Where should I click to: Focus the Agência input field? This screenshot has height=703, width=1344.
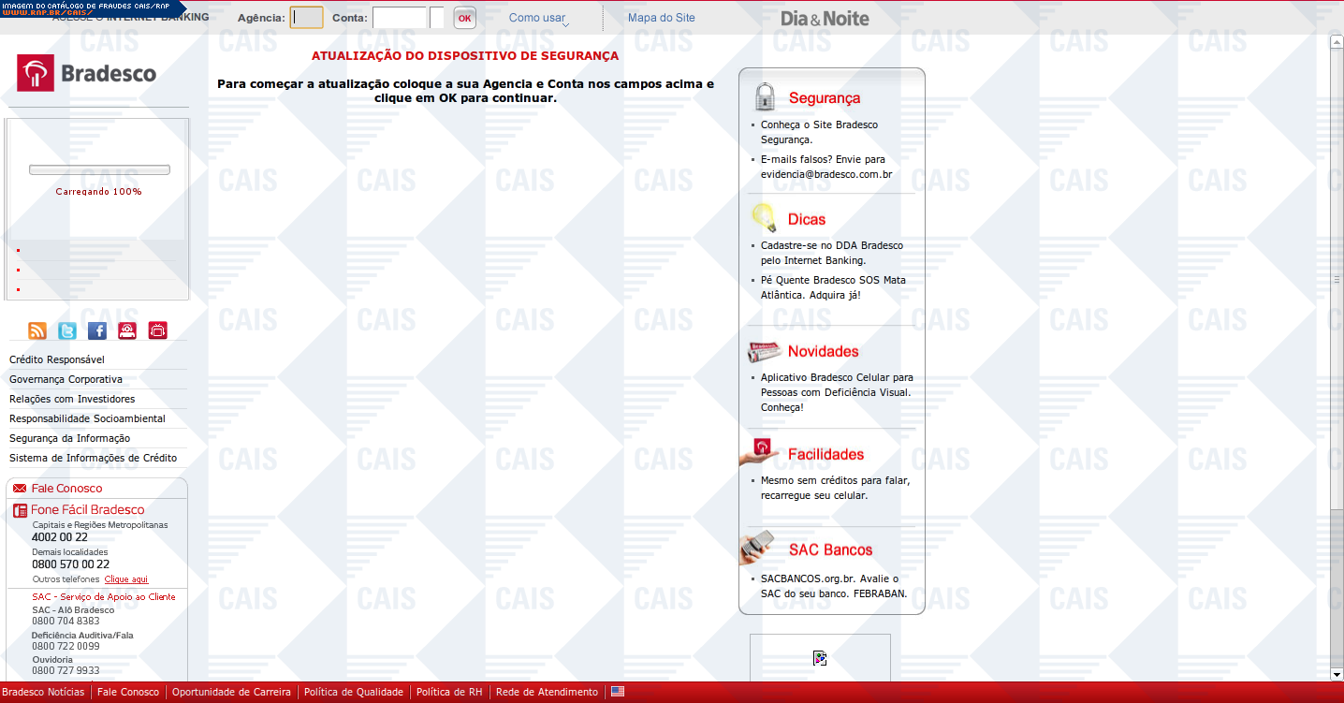[307, 18]
